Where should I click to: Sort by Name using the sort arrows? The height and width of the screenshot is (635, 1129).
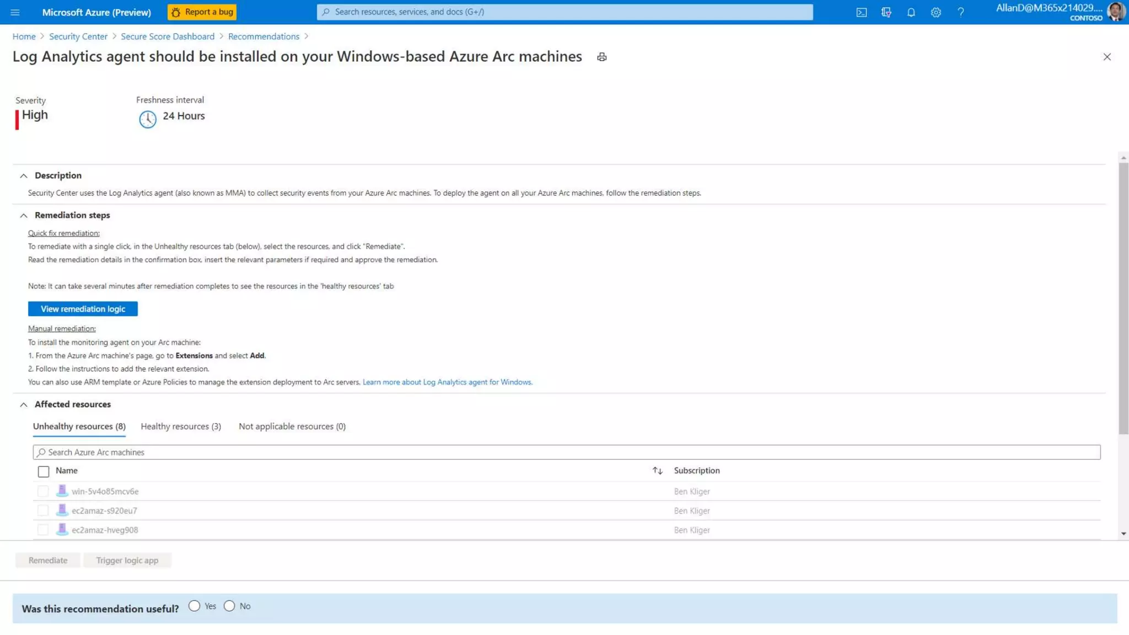[657, 470]
